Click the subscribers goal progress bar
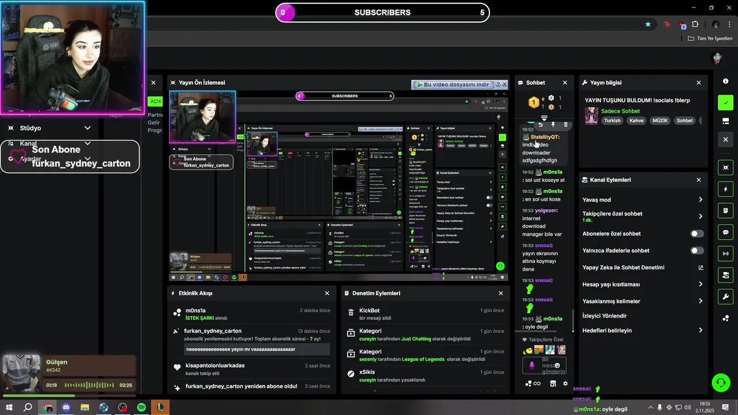The width and height of the screenshot is (738, 415). [382, 13]
